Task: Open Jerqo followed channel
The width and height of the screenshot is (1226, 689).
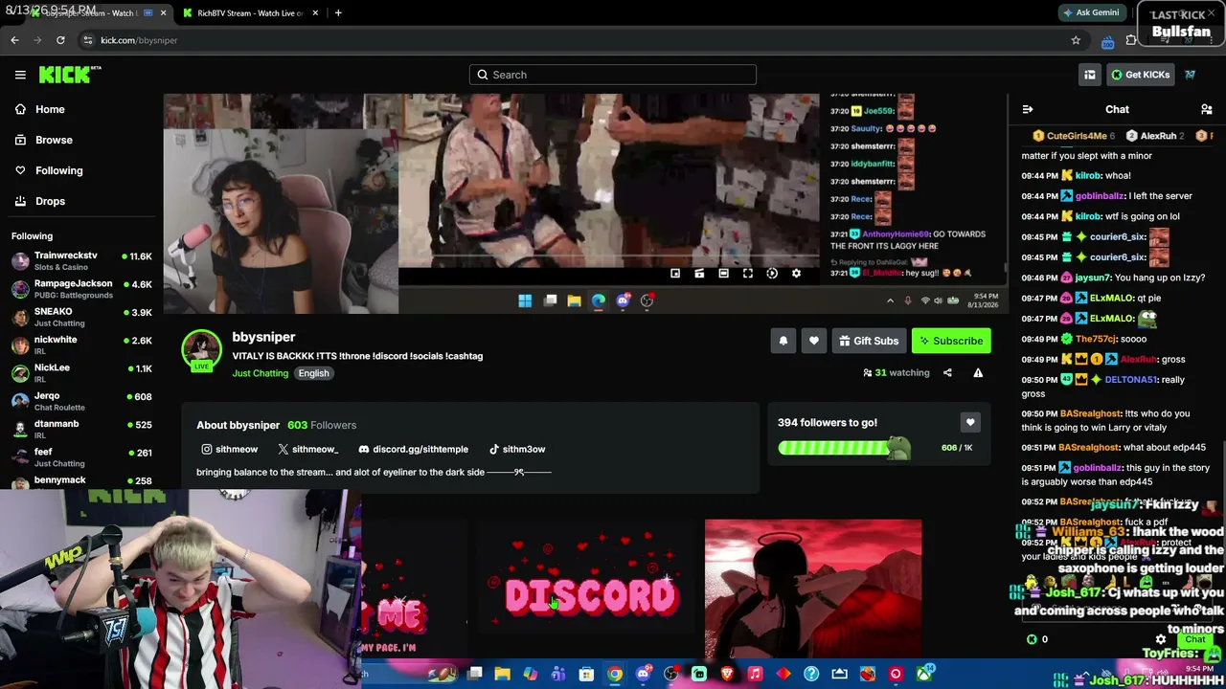Action: point(81,400)
